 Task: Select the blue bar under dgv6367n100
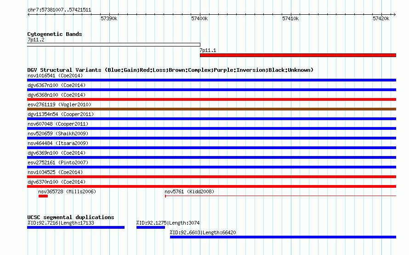[211, 90]
